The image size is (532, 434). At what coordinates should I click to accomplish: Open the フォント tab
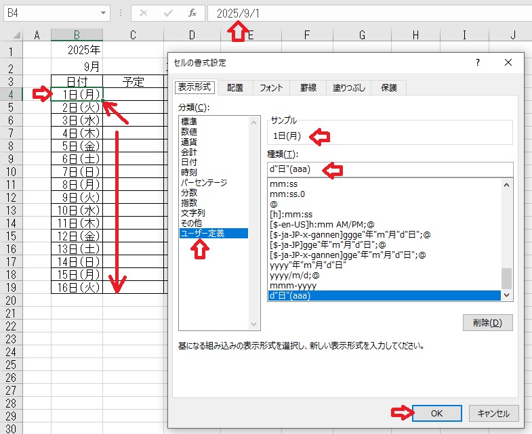tap(271, 87)
